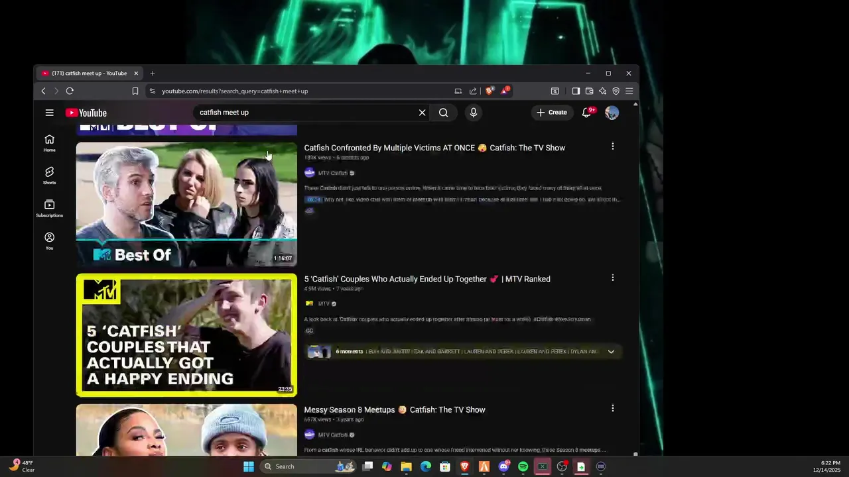The height and width of the screenshot is (477, 849).
Task: Open the You section in the sidebar
Action: [49, 240]
